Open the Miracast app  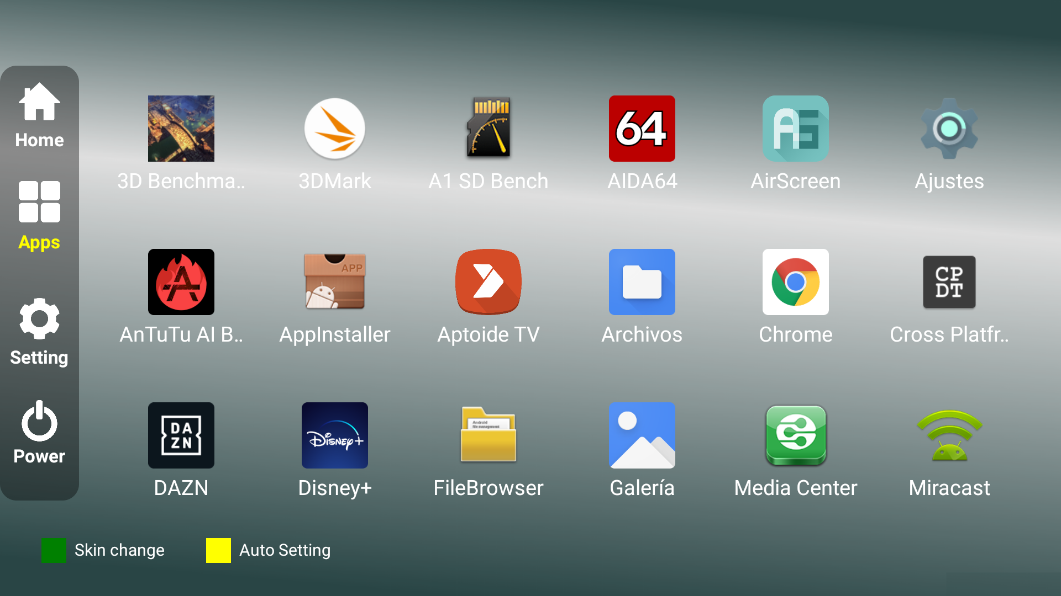click(x=949, y=435)
